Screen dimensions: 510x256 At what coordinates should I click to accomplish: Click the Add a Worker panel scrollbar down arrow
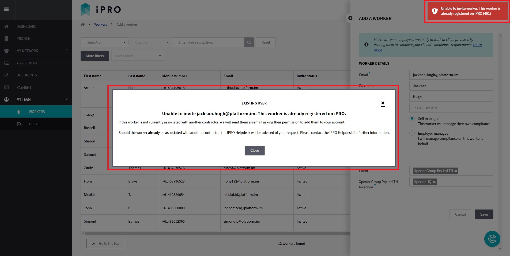point(500,249)
